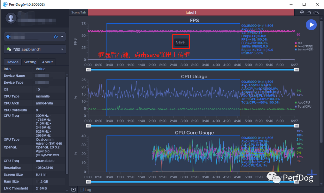324x193 pixels.
Task: Open the device selection dropdown arrow
Action: click(62, 37)
